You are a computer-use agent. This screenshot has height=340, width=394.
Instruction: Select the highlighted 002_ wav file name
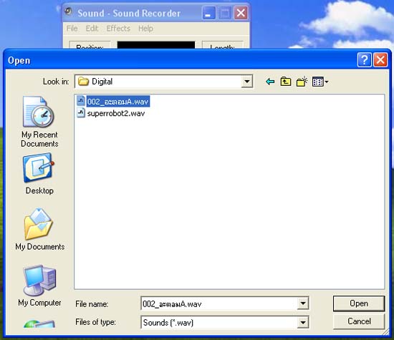pos(118,102)
